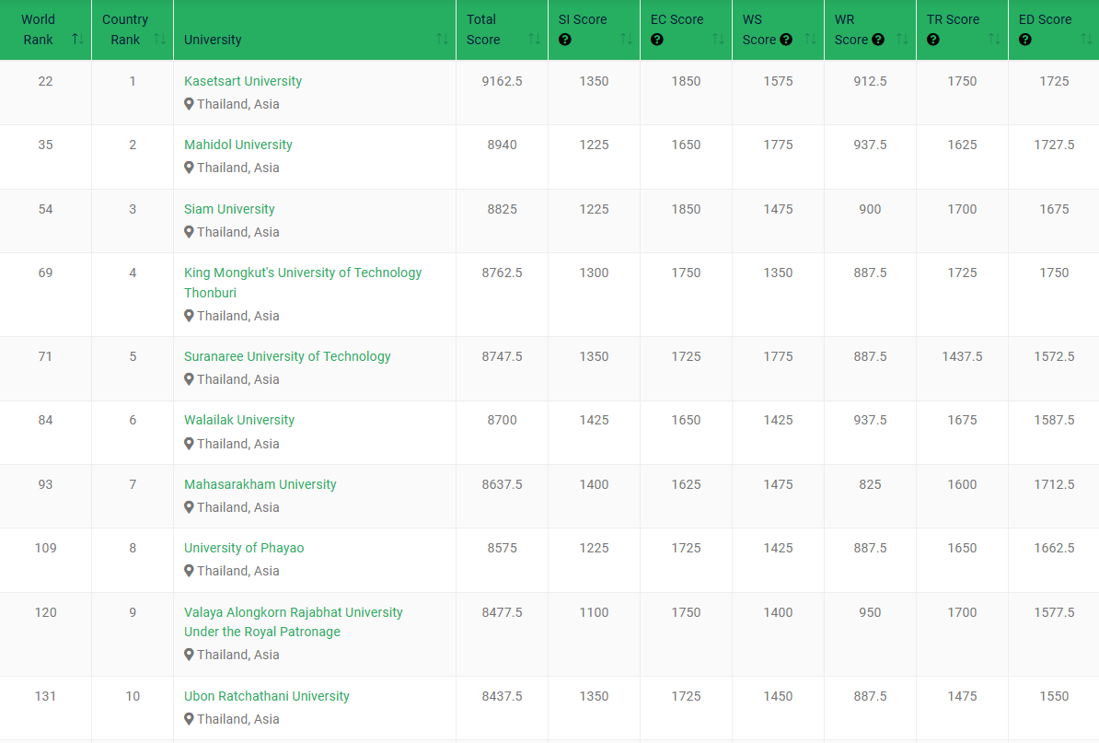
Task: Click the Ubon Ratchathani University link
Action: [x=267, y=696]
